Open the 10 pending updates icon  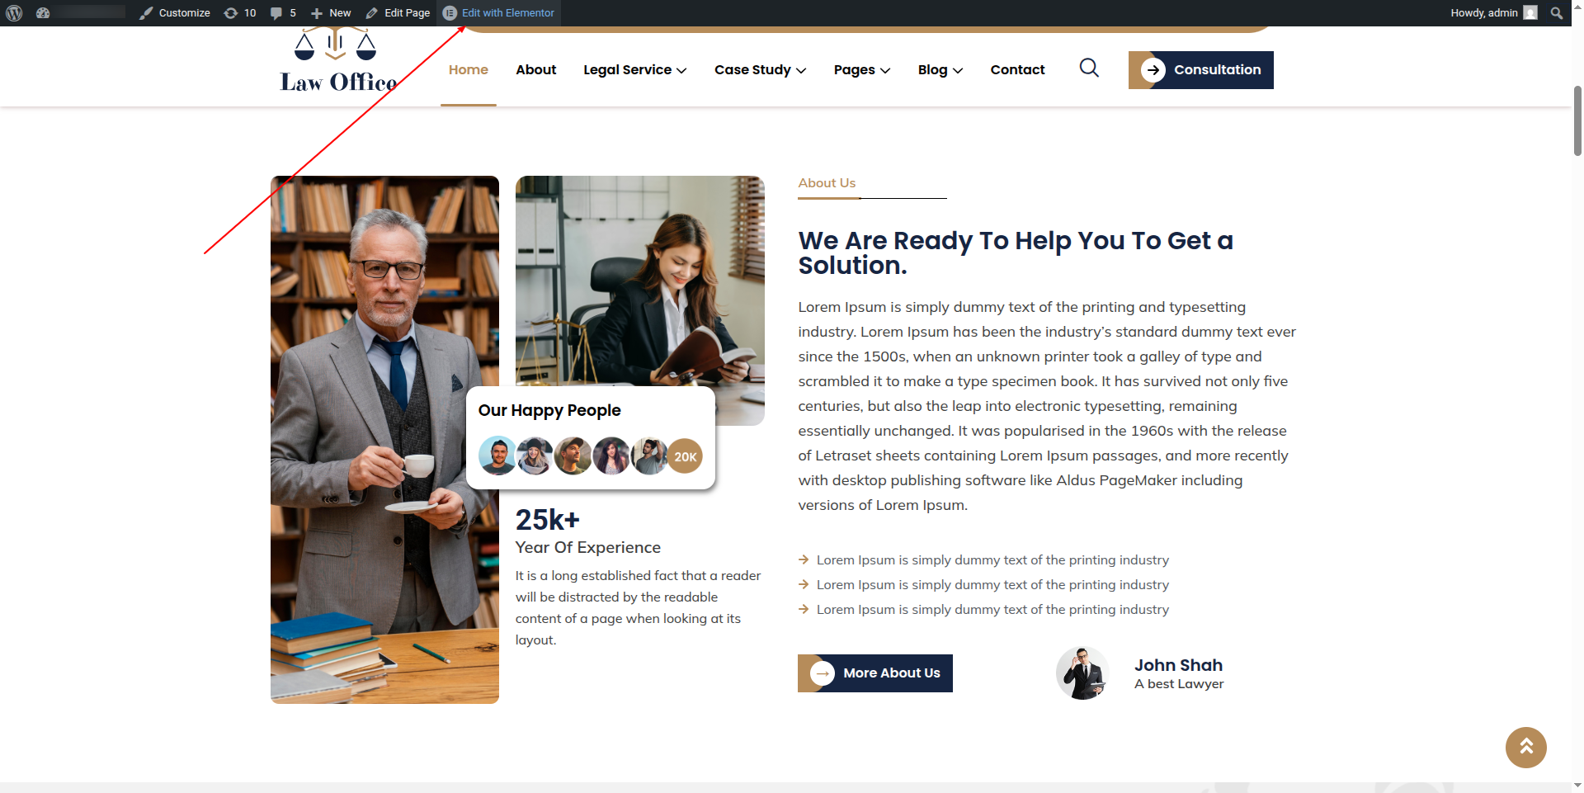[x=240, y=12]
